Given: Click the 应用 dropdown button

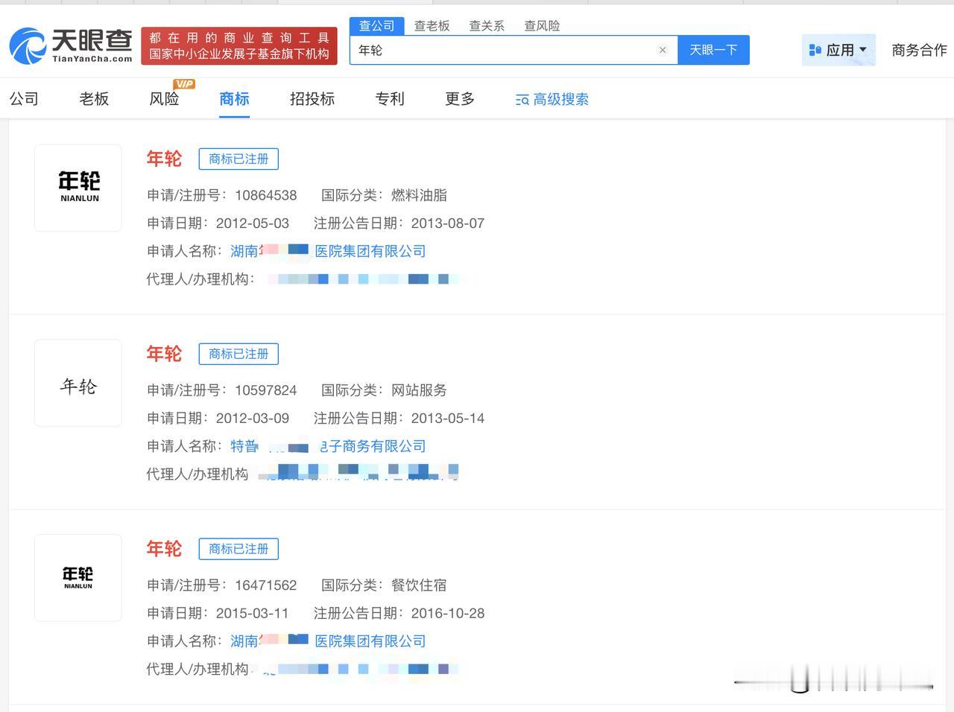Looking at the screenshot, I should pyautogui.click(x=838, y=50).
